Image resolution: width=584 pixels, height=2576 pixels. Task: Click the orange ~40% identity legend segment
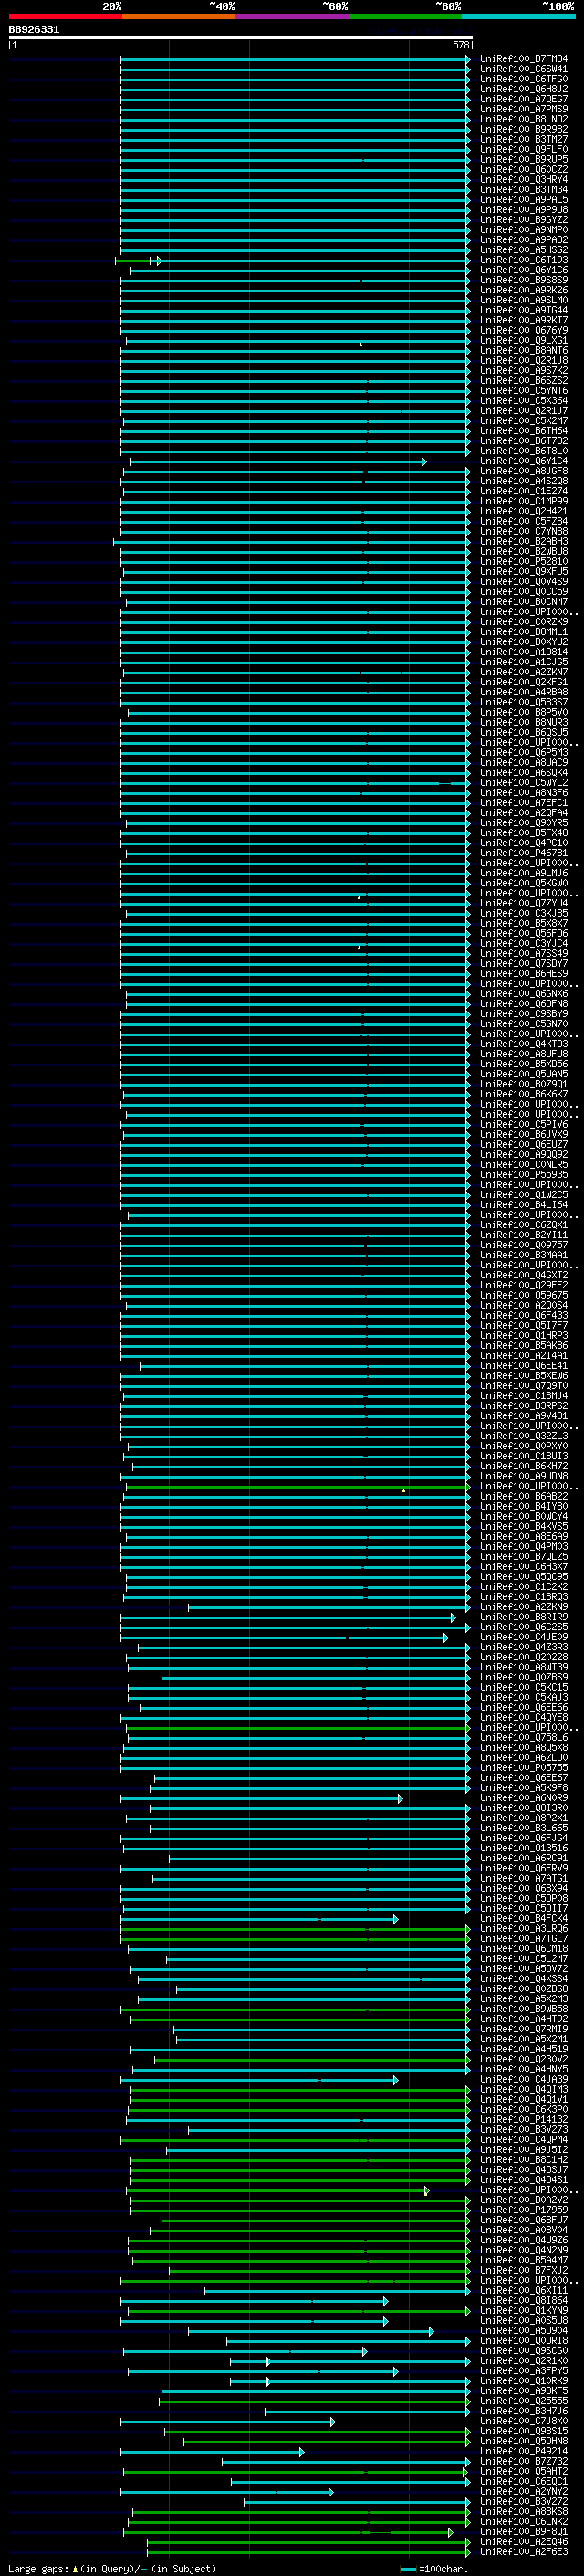pos(179,16)
